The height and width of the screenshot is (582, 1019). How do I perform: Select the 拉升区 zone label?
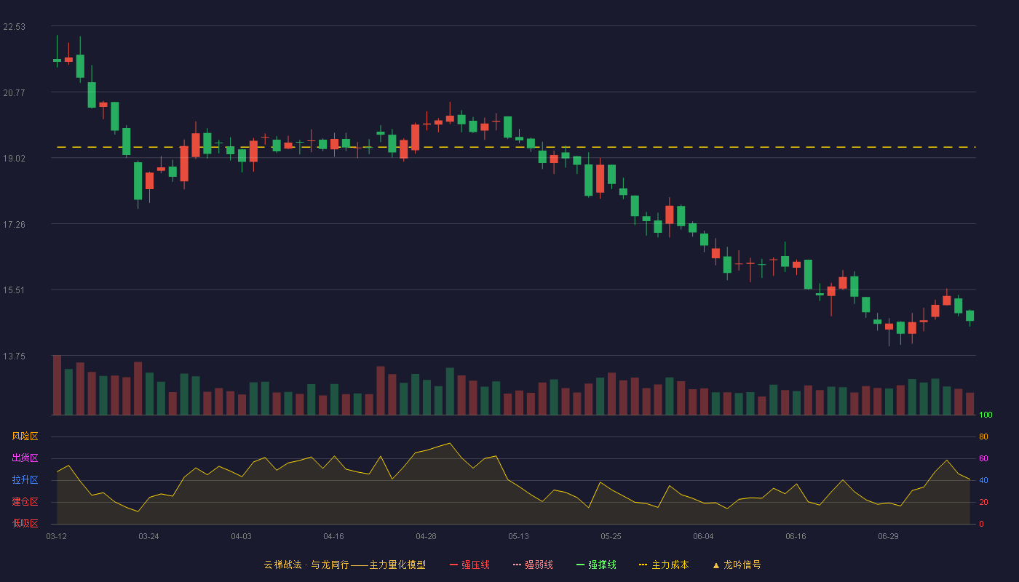[25, 480]
